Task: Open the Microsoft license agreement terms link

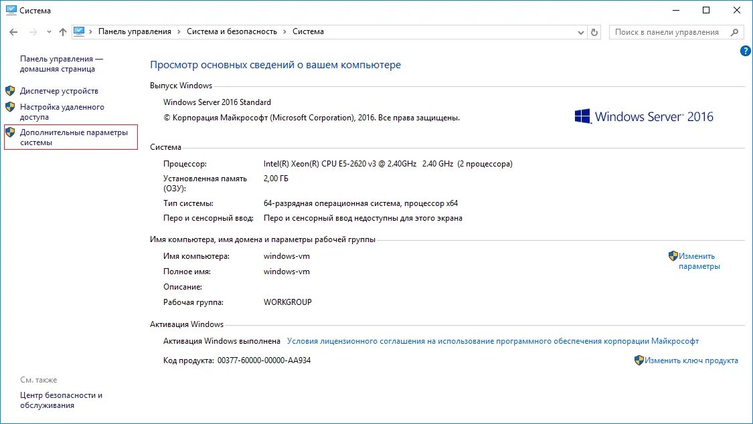Action: click(493, 341)
